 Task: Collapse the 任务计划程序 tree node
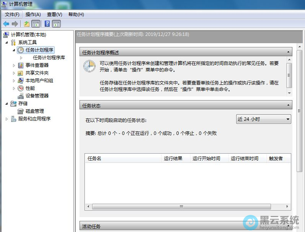(x=14, y=50)
